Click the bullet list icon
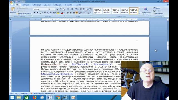Viewport: 178px width, 100px height. [x=68, y=9]
